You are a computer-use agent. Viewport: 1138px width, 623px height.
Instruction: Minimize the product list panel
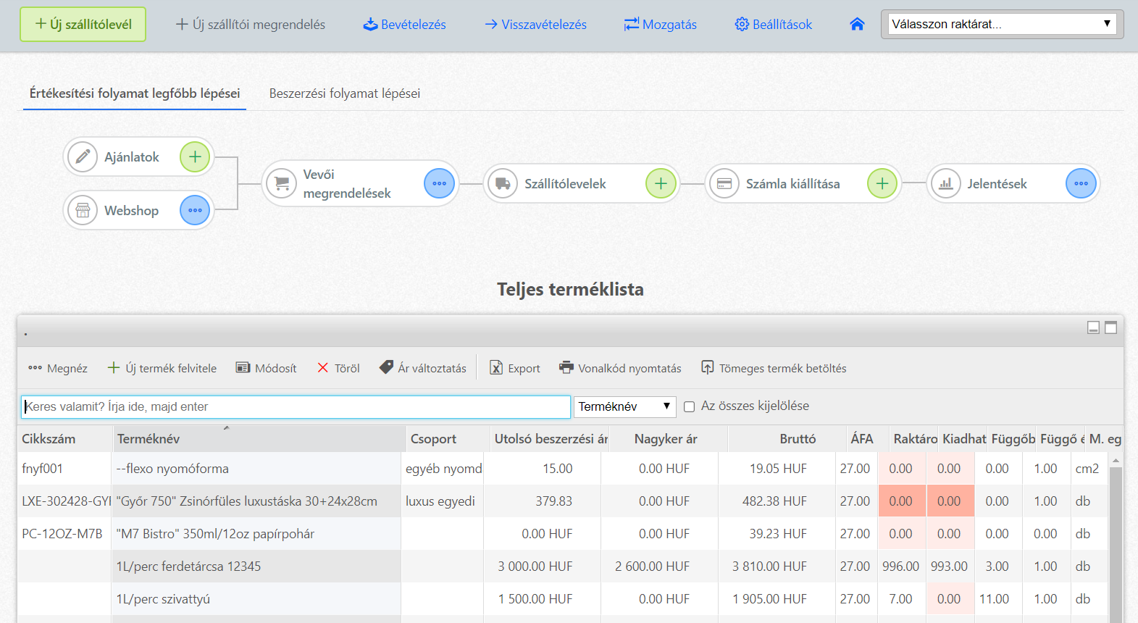(1094, 327)
